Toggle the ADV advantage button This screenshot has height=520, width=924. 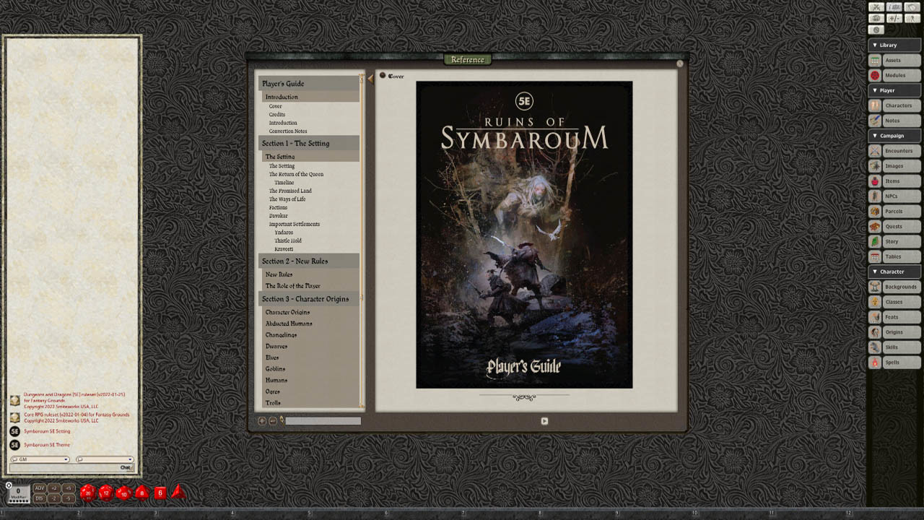(x=39, y=488)
